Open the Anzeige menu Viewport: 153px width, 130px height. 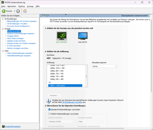pos(30,6)
